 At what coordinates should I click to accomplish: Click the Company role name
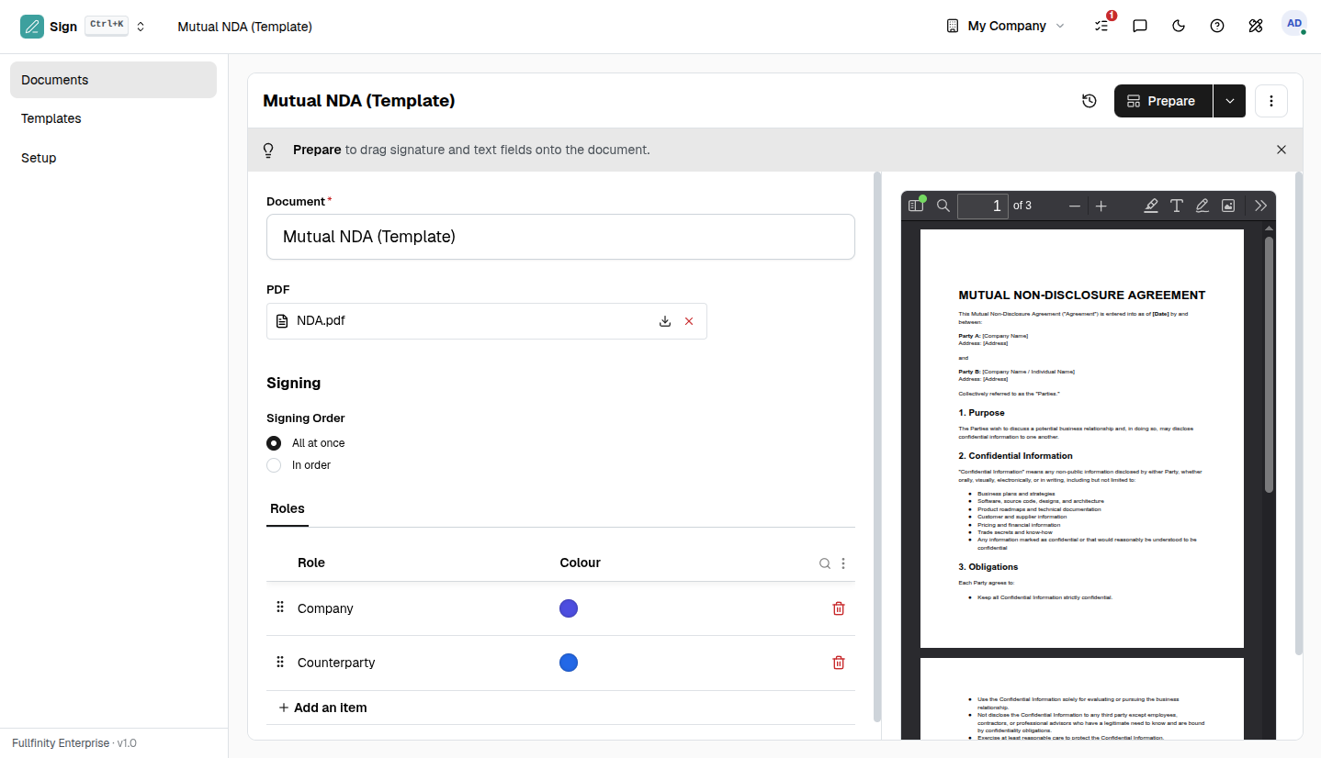coord(325,608)
